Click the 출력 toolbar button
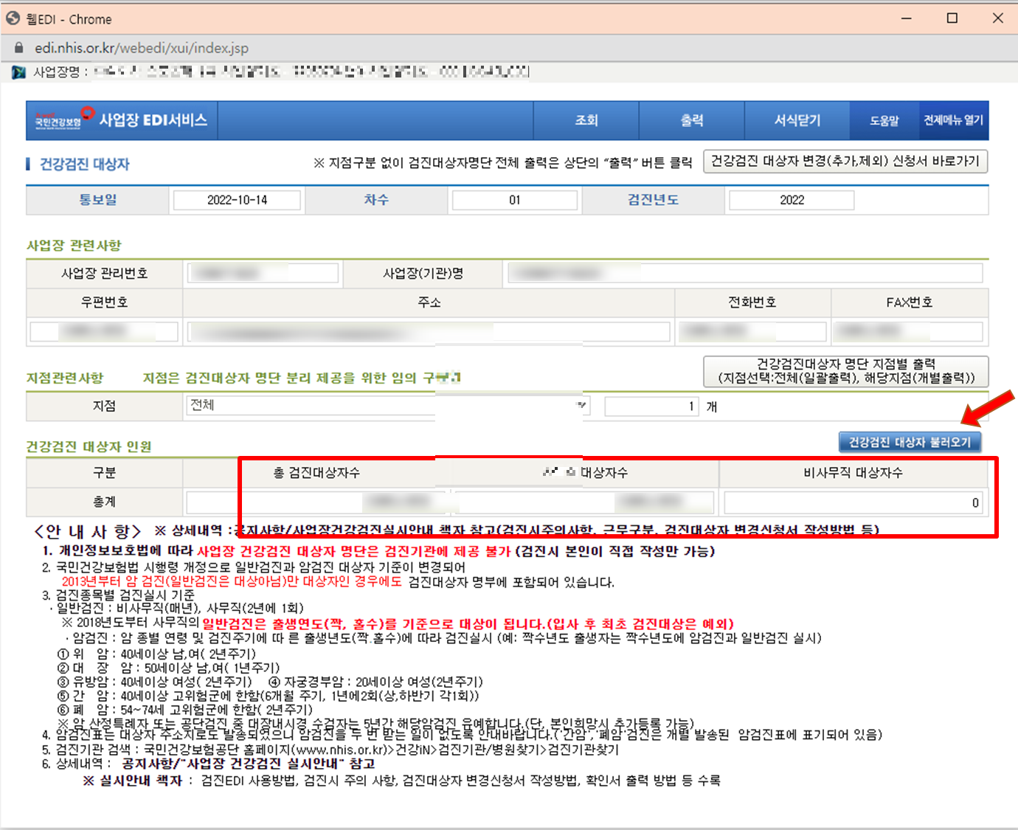This screenshot has width=1018, height=830. 692,120
